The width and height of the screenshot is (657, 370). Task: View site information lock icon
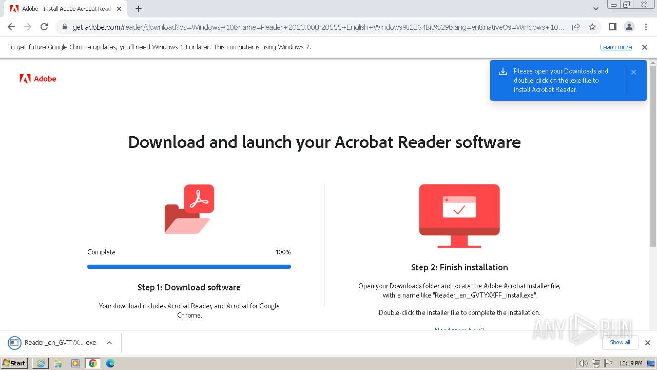[65, 27]
